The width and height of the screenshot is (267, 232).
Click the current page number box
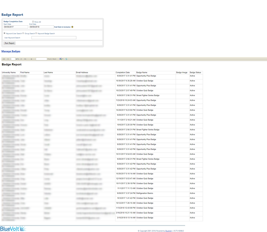(12, 59)
